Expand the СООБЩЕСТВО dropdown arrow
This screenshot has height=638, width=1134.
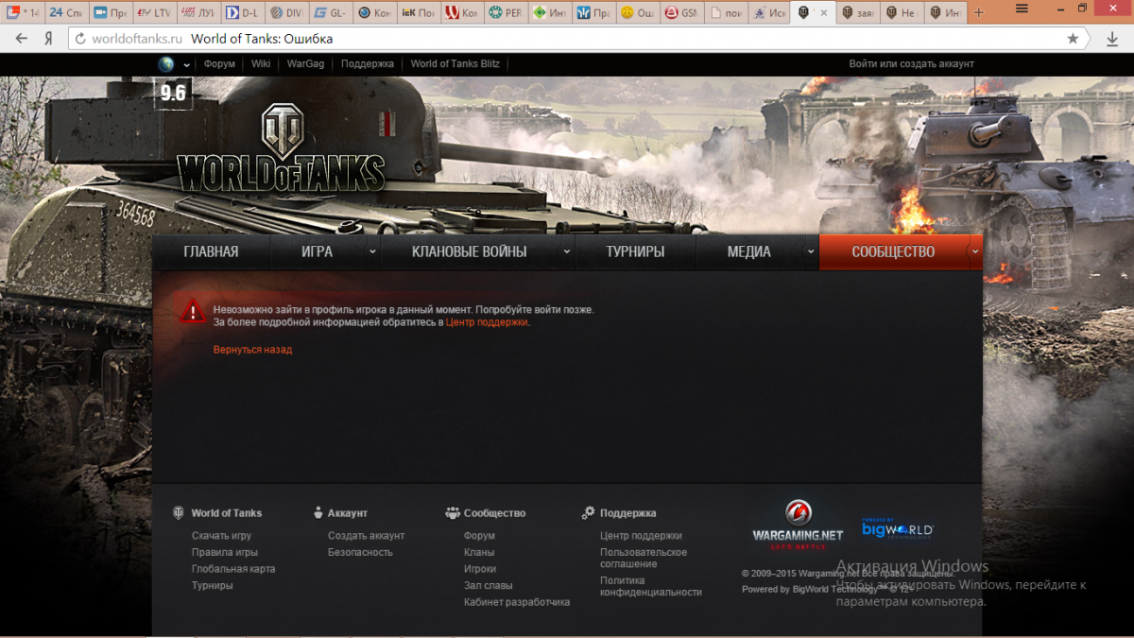pyautogui.click(x=975, y=251)
